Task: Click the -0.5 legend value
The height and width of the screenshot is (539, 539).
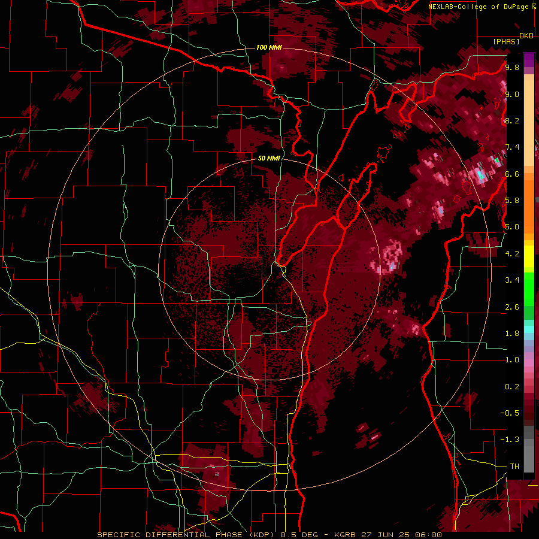Action: tap(510, 413)
